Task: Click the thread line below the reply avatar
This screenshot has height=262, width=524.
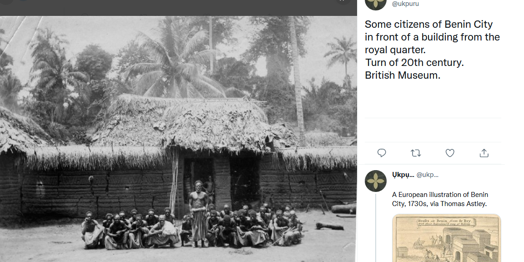Action: click(x=376, y=227)
